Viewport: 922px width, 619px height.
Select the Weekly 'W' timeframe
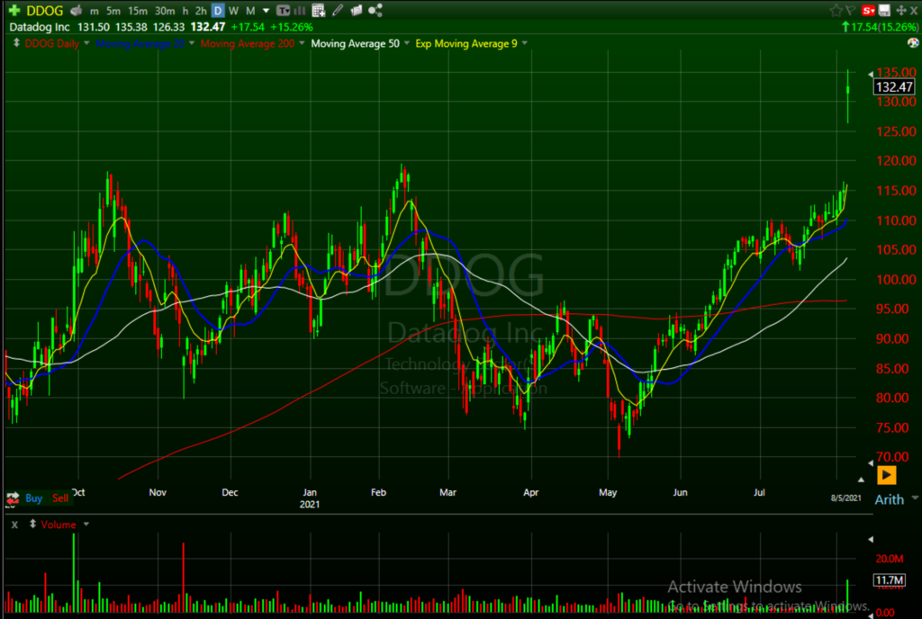pyautogui.click(x=233, y=11)
